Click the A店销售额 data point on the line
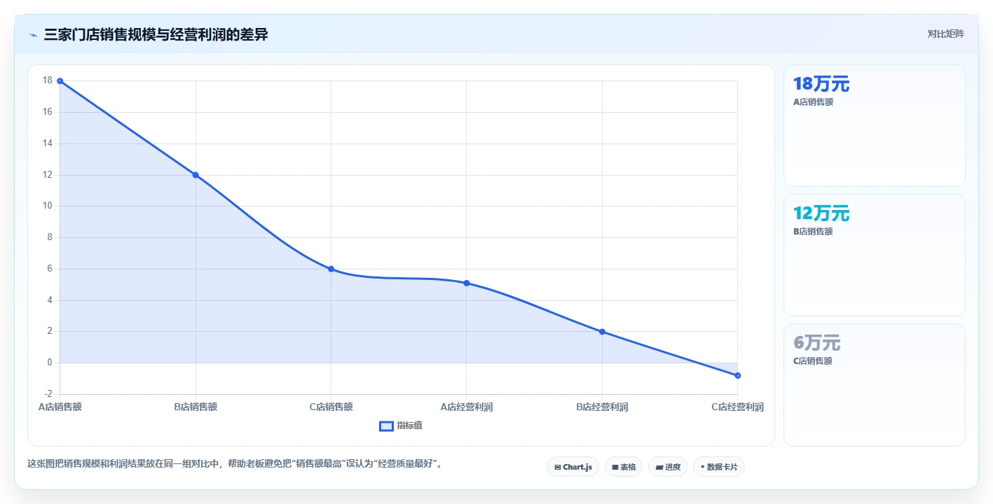Screen dimensions: 993x504 60,81
